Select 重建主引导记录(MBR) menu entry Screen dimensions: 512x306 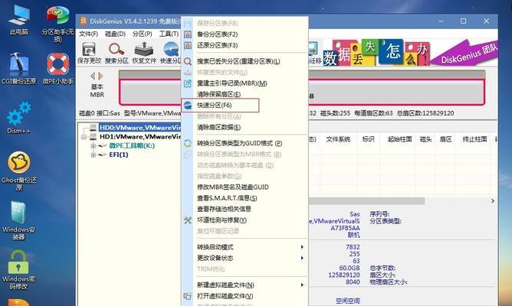(245, 83)
